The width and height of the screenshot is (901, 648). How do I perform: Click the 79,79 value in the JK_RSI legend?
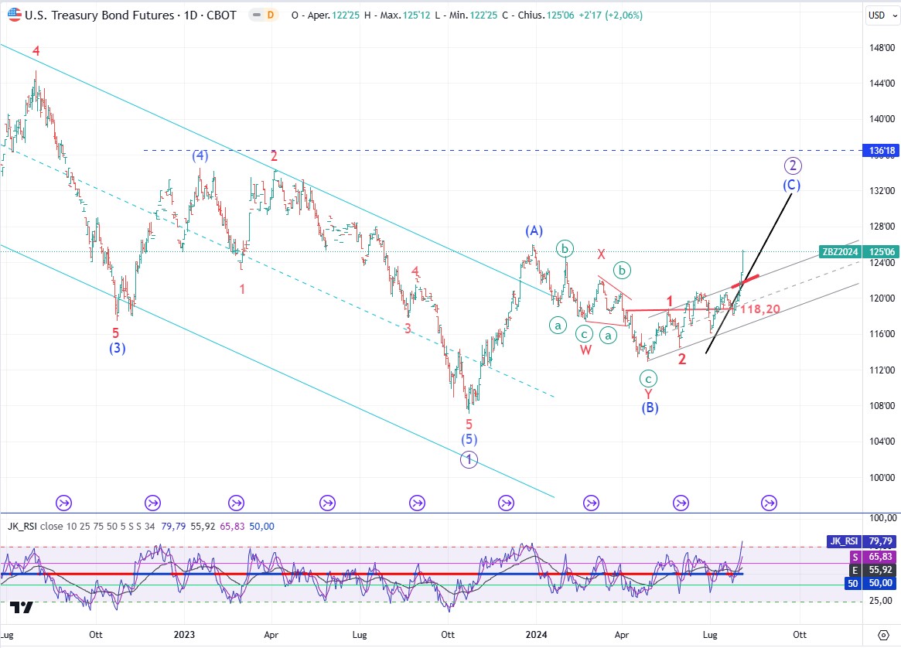173,527
